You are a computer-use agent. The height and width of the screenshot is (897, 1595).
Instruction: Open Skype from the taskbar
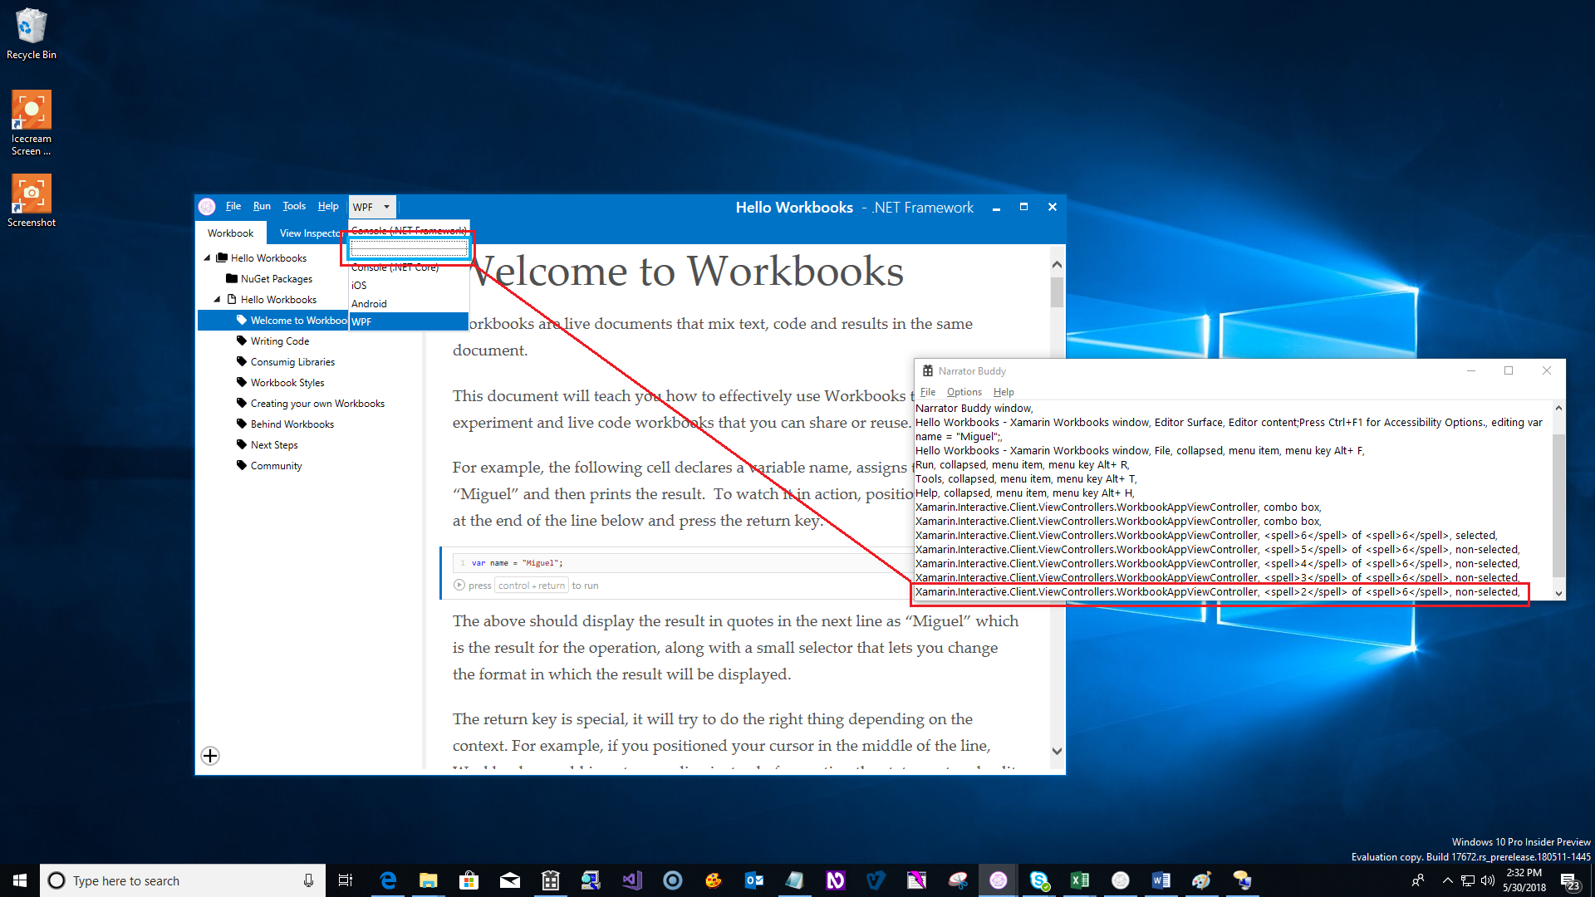coord(1039,880)
